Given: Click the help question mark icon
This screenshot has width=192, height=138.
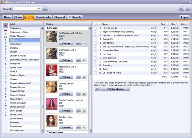Looking at the screenshot, I should (187, 9).
